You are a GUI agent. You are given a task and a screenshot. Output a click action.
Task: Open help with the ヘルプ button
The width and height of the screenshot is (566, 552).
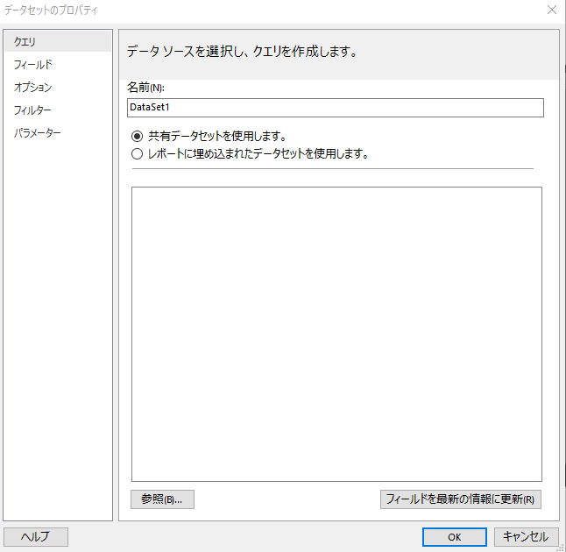tap(36, 536)
